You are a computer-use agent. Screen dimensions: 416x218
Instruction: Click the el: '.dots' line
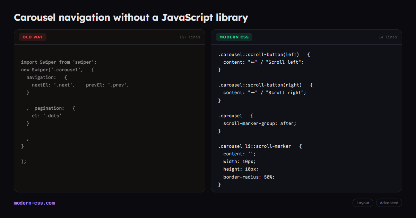pyautogui.click(x=47, y=116)
